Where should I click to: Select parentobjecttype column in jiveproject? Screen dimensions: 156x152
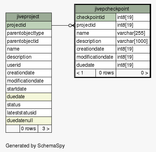click(x=29, y=33)
